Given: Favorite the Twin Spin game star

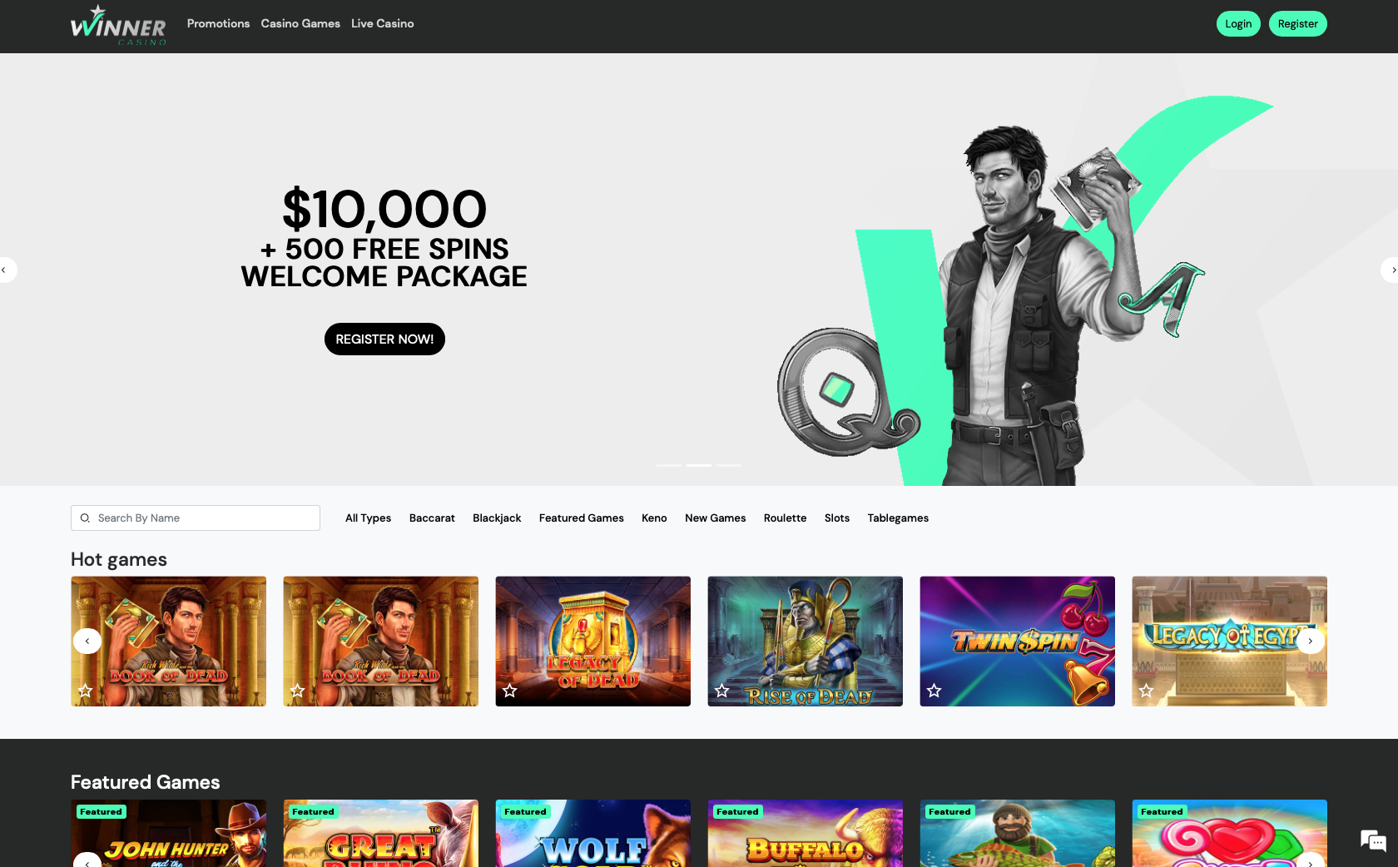Looking at the screenshot, I should (x=934, y=691).
